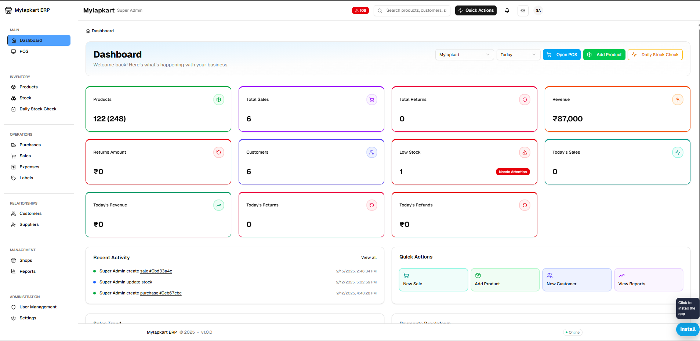Open the SA user avatar menu
This screenshot has width=700, height=341.
[x=538, y=11]
